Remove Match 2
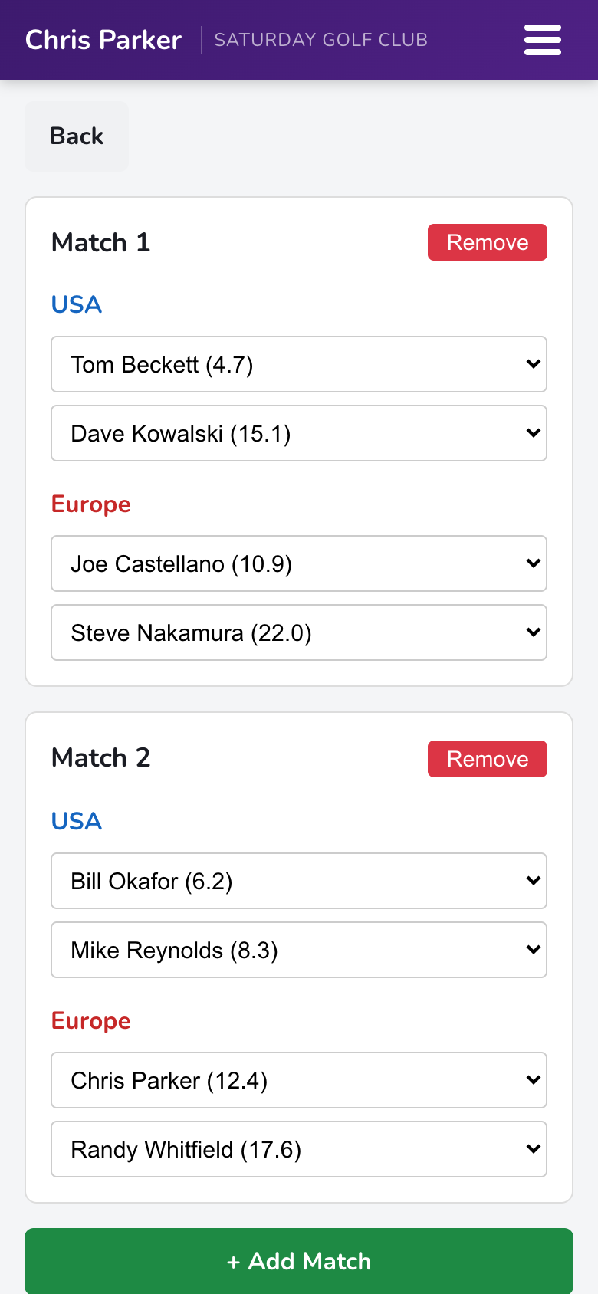The width and height of the screenshot is (598, 1294). tap(488, 759)
